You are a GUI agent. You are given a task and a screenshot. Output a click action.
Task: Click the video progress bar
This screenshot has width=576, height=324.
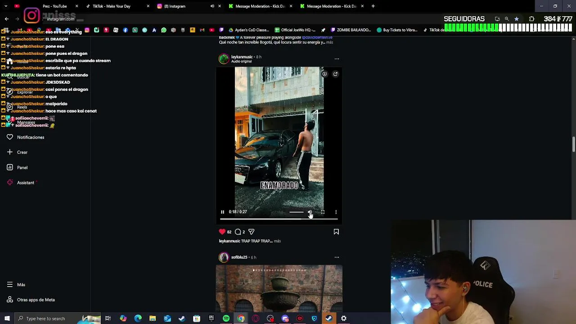click(x=279, y=219)
